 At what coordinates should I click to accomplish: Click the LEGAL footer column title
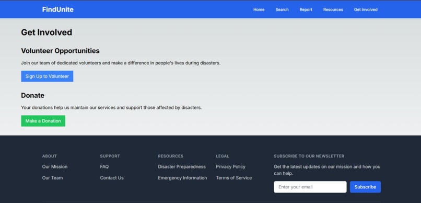point(223,156)
